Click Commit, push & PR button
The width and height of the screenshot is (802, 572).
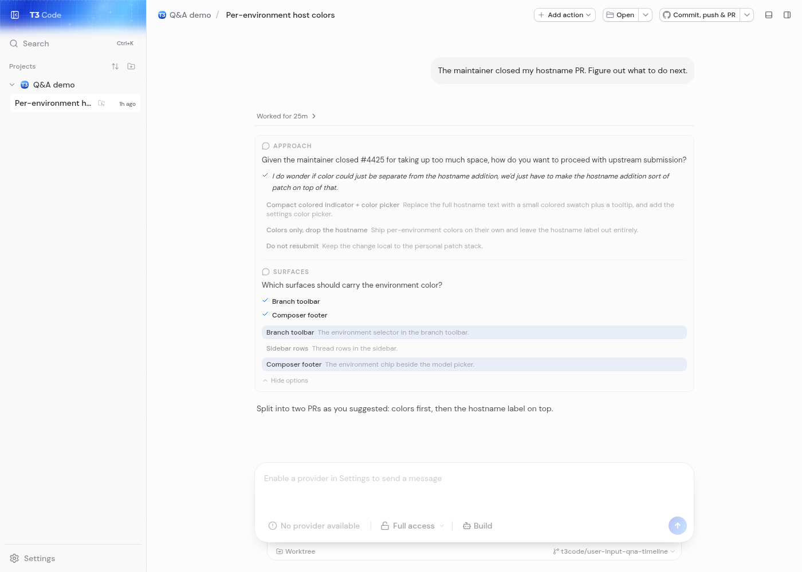pos(699,15)
